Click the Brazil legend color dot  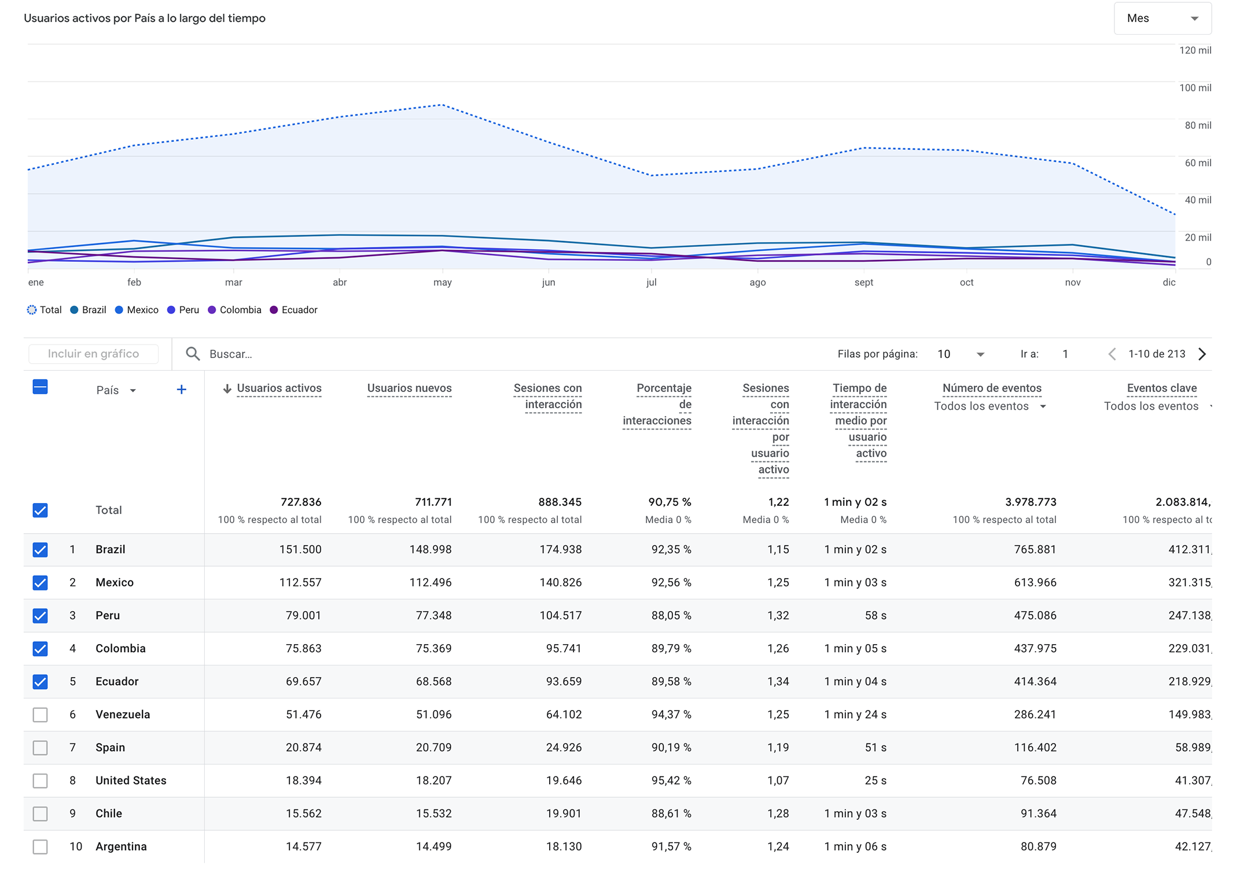click(x=74, y=310)
